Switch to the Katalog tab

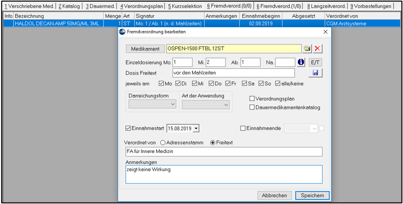click(69, 6)
